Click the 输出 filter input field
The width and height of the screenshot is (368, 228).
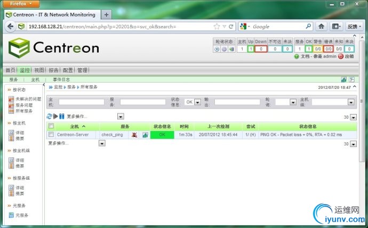tap(237, 102)
